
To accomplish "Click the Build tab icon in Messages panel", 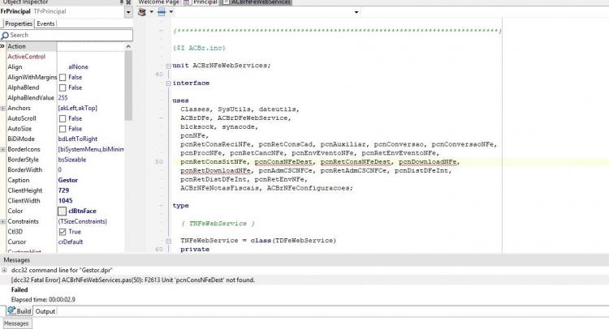I will tap(11, 310).
